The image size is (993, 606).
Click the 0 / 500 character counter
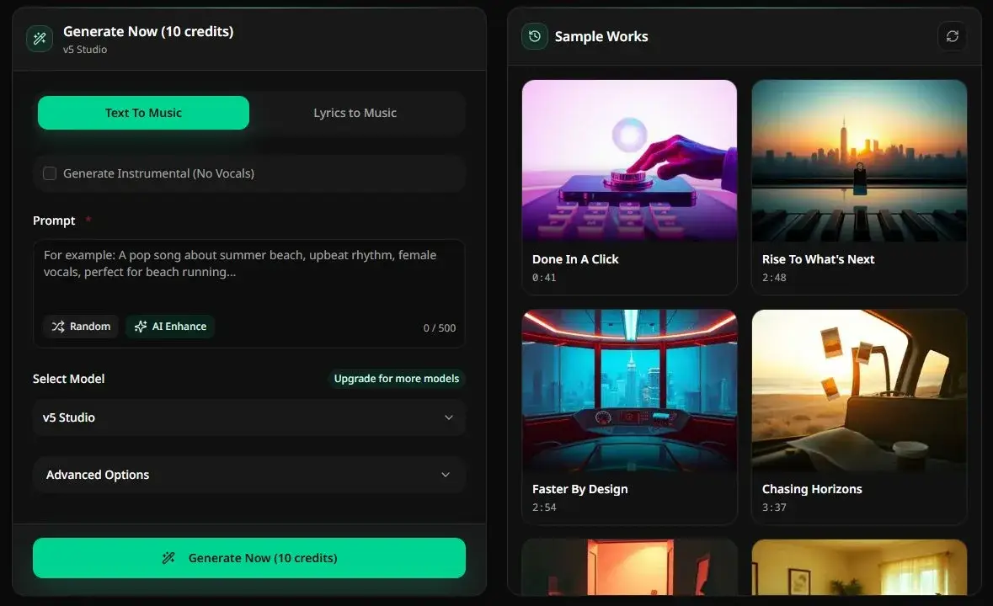[x=440, y=327]
